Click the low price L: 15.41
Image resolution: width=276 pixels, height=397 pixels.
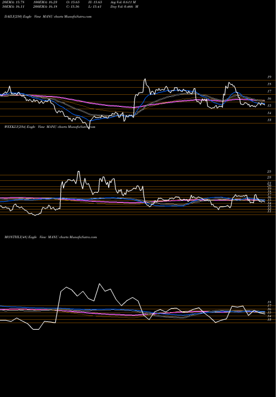pos(94,7)
